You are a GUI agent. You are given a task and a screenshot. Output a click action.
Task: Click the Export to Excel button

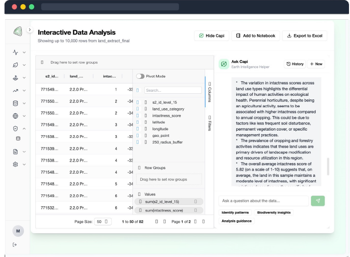[304, 36]
